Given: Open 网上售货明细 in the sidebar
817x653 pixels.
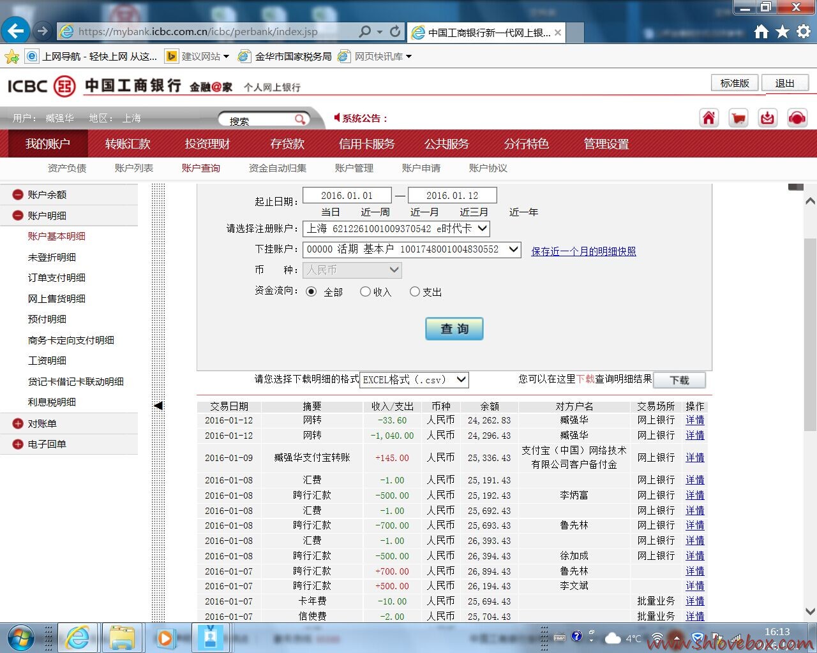Looking at the screenshot, I should click(x=57, y=299).
